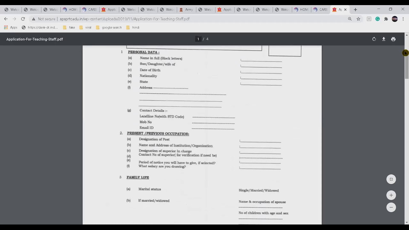Click the FAMILY LIFE heading

pos(138,177)
